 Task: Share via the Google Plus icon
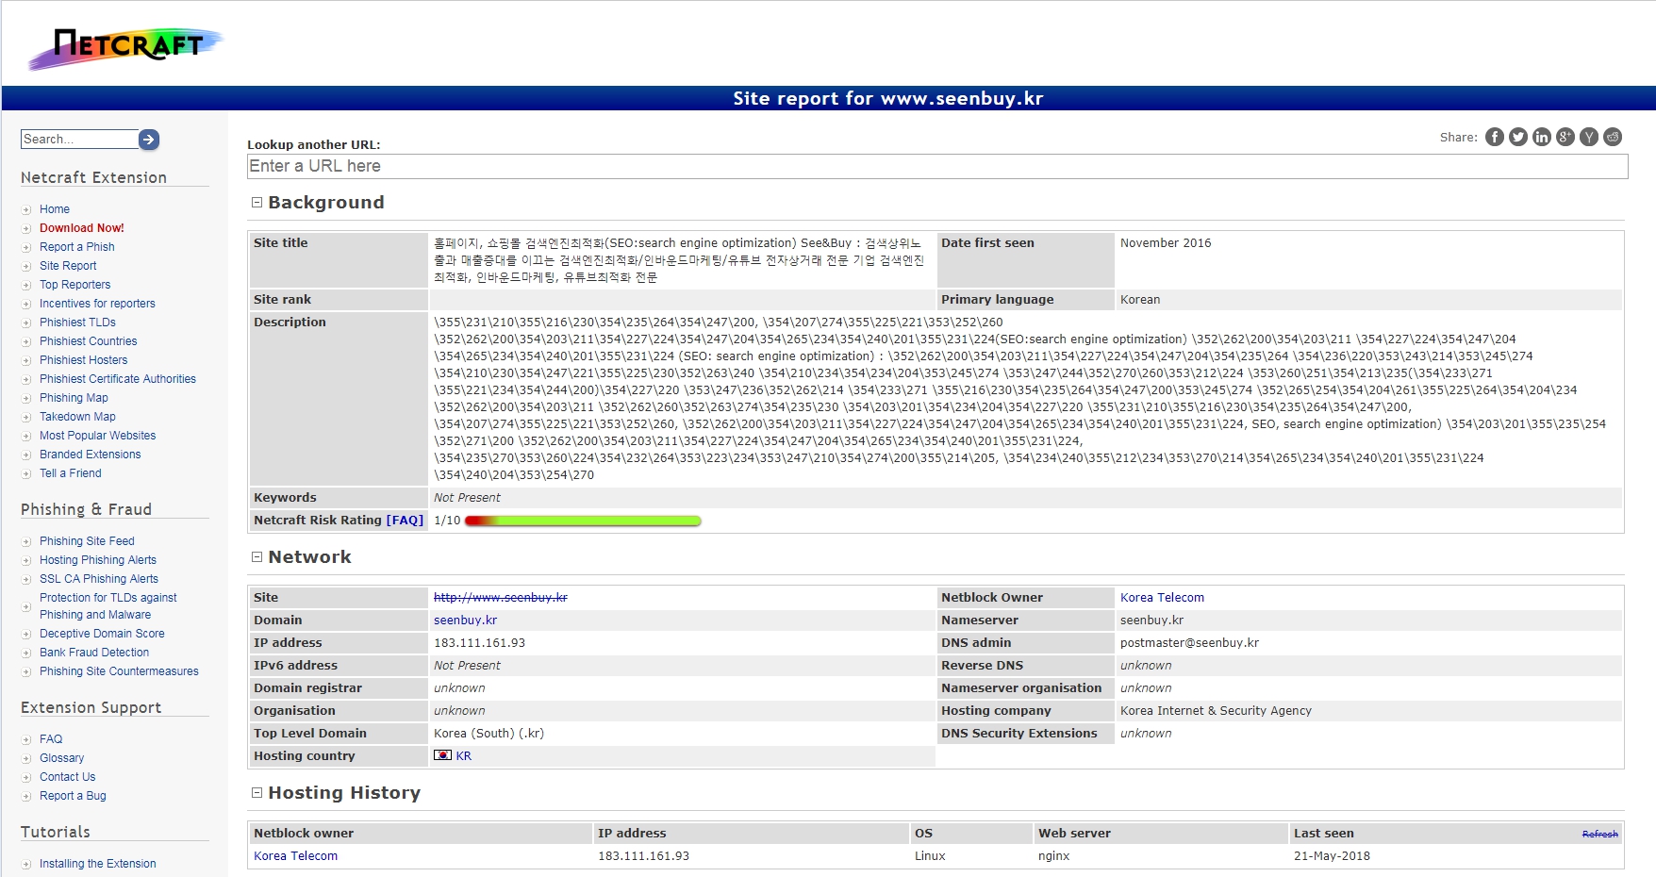click(1565, 138)
